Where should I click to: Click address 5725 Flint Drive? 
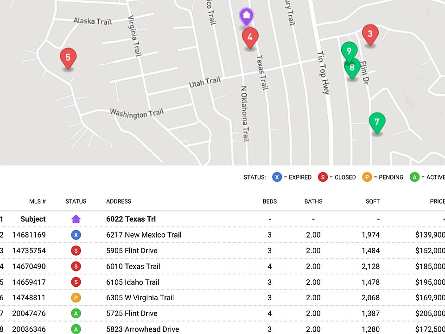point(132,313)
